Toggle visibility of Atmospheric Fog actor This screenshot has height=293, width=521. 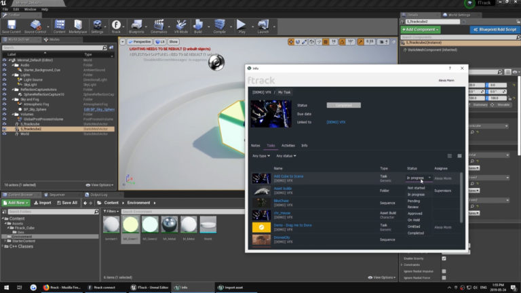4,104
